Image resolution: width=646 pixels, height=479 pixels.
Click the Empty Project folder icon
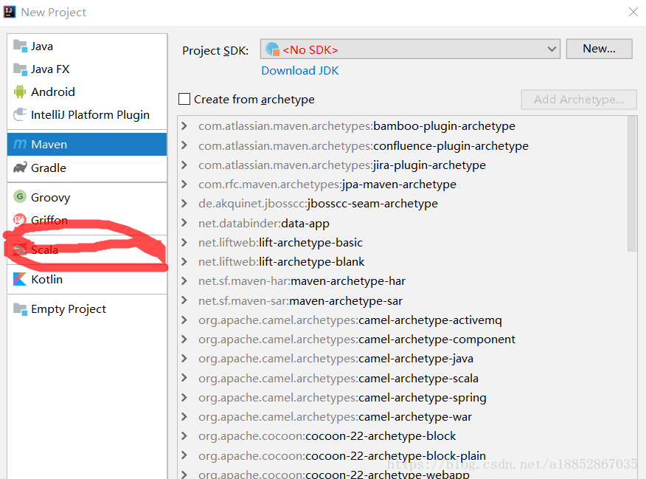20,309
